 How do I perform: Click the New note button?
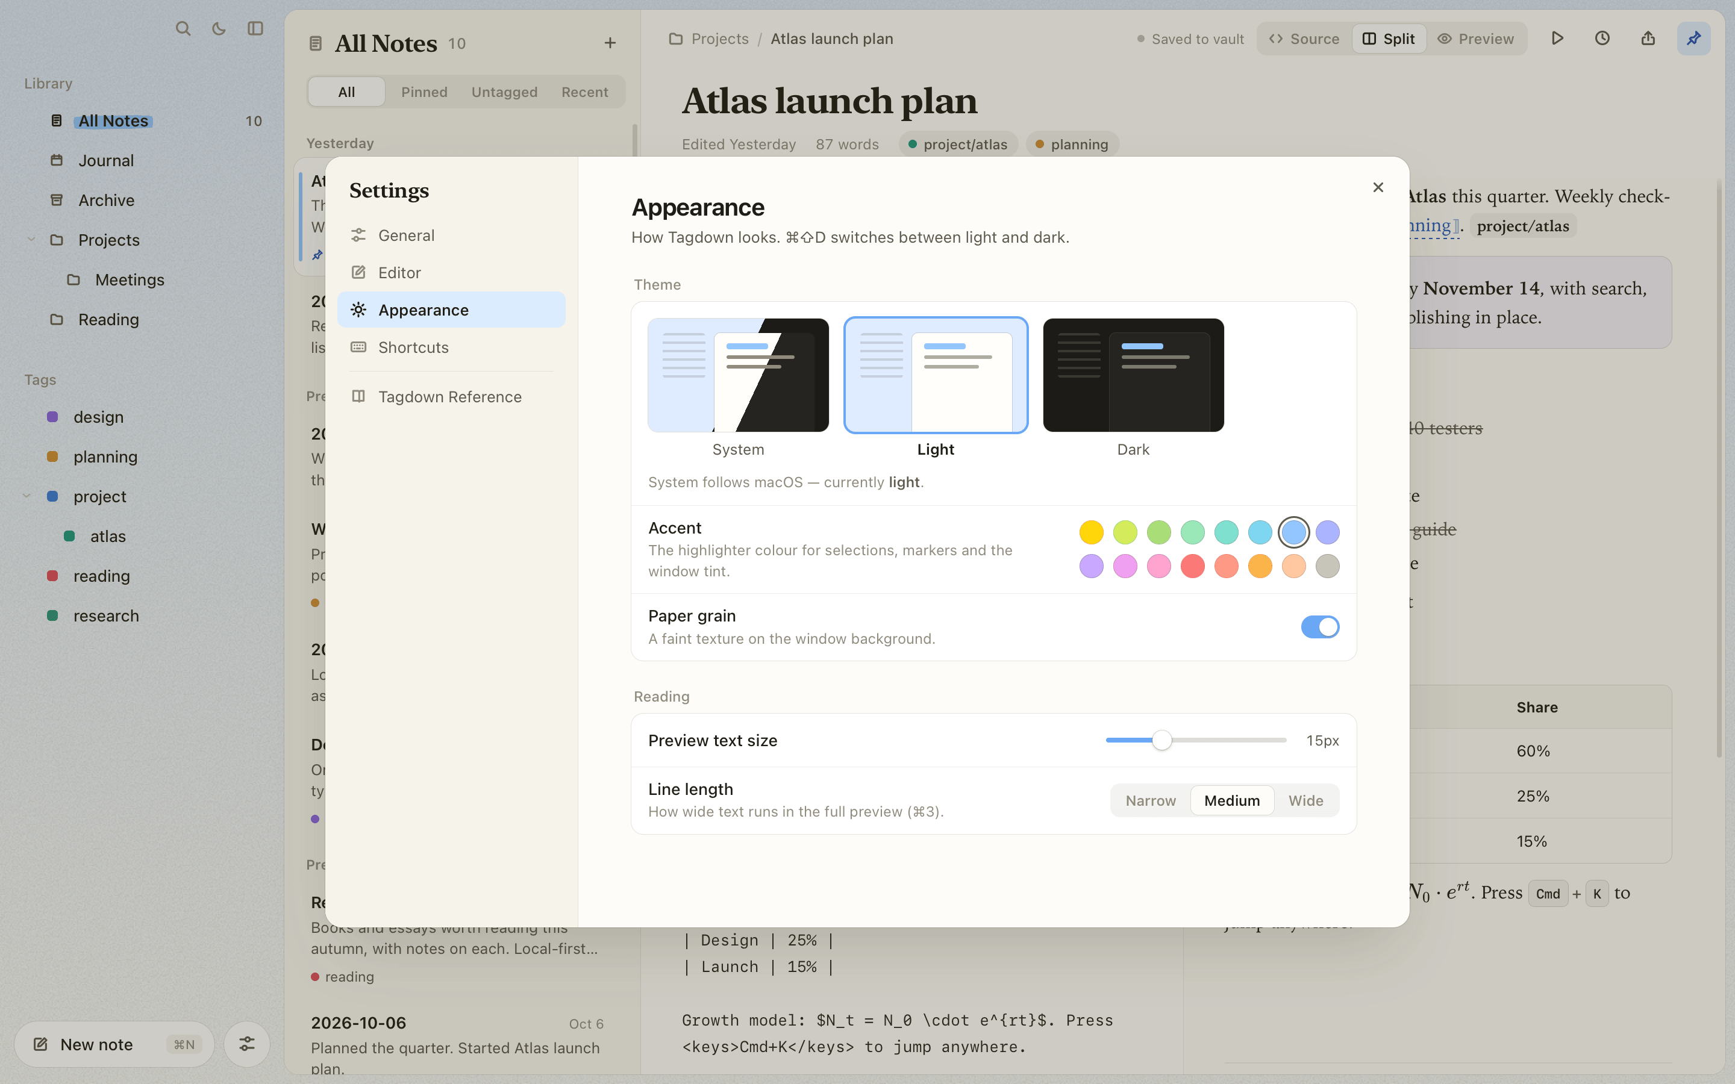(x=114, y=1044)
